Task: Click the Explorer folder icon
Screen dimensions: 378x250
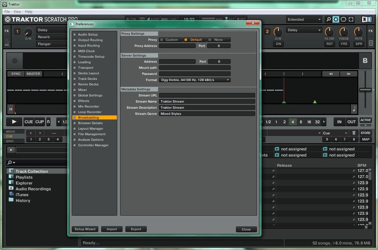Action: coord(11,182)
